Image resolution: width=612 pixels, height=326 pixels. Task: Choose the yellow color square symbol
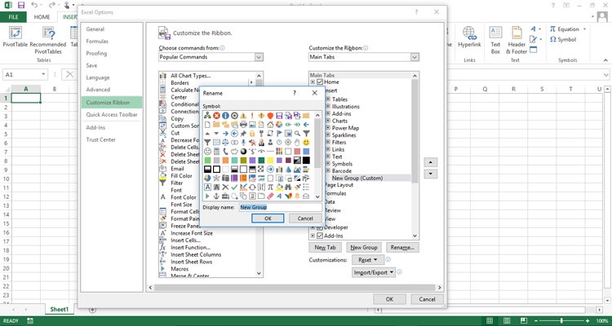coord(270,161)
